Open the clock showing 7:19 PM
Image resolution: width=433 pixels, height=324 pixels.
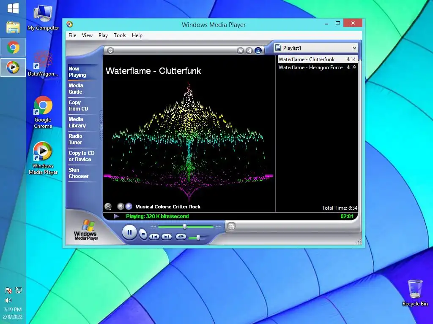point(13,313)
